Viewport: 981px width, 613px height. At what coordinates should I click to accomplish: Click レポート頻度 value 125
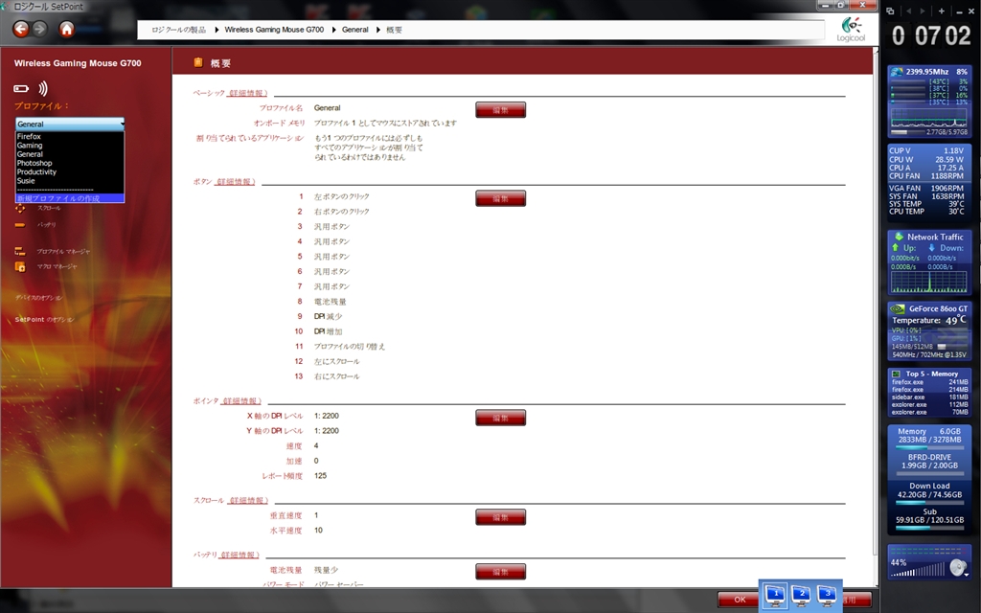coord(320,476)
